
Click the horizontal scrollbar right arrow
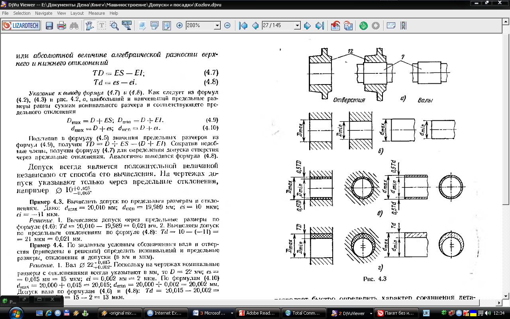click(500, 303)
